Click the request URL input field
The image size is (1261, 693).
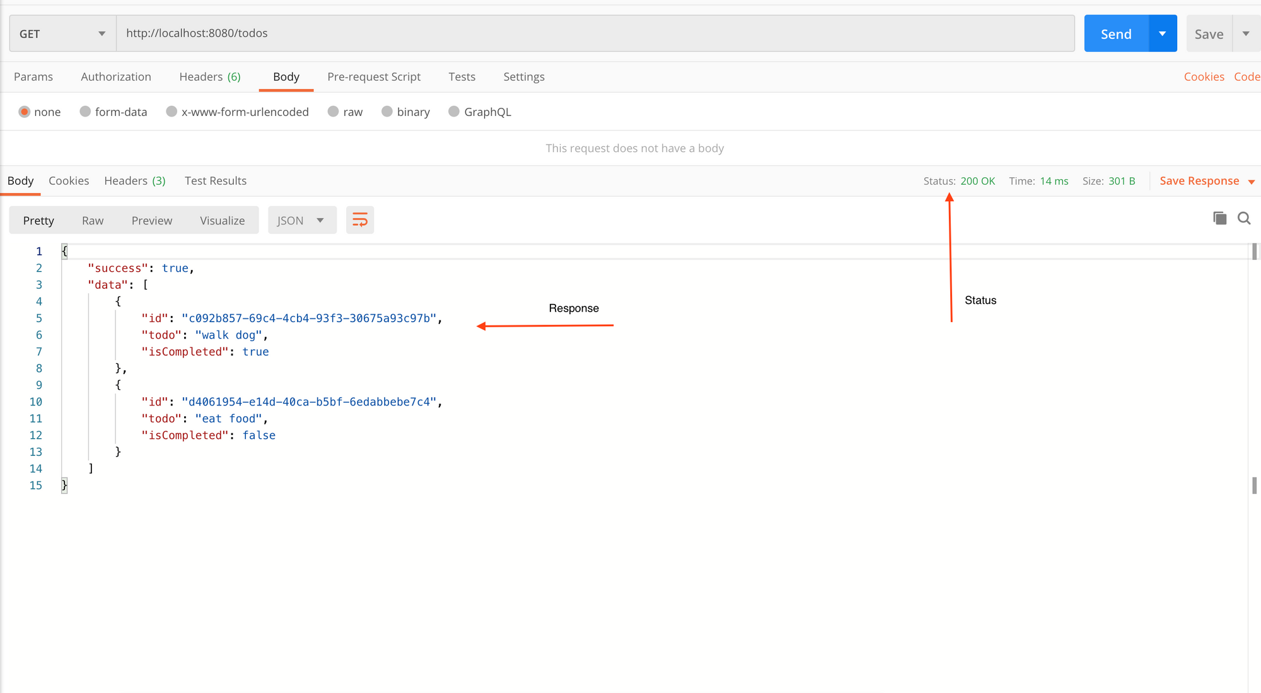595,33
